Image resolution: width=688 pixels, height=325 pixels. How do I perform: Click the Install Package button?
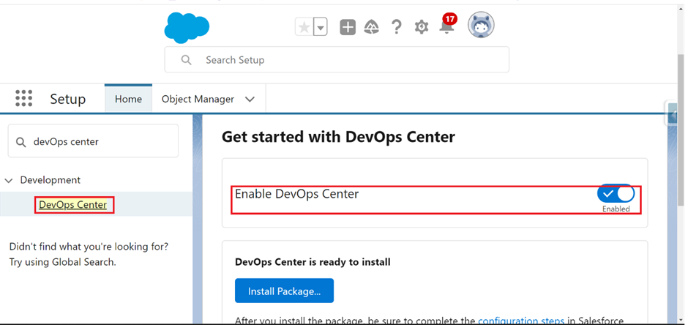pos(284,291)
